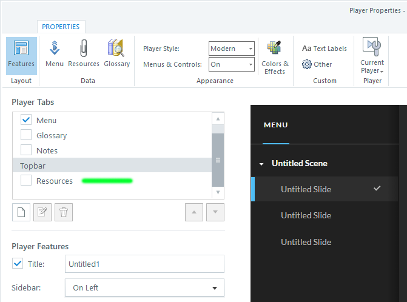Open the Current Player menu button

pos(372,58)
